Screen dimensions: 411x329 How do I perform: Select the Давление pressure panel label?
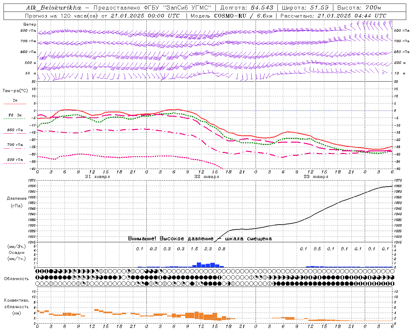(x=17, y=199)
